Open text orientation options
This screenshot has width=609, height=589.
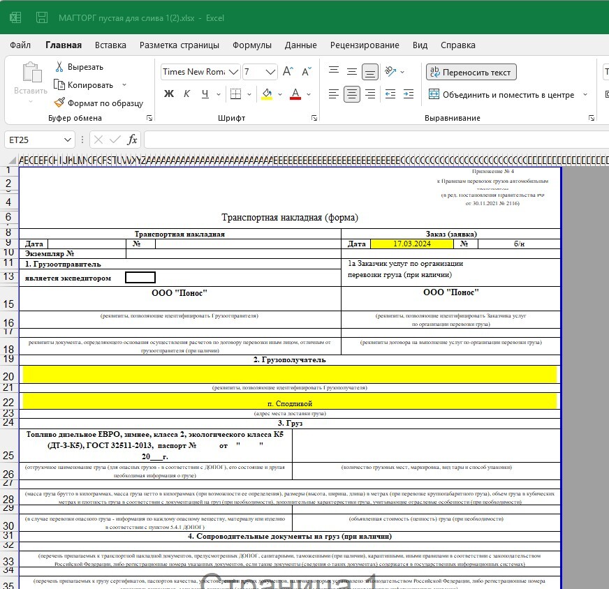pyautogui.click(x=390, y=71)
